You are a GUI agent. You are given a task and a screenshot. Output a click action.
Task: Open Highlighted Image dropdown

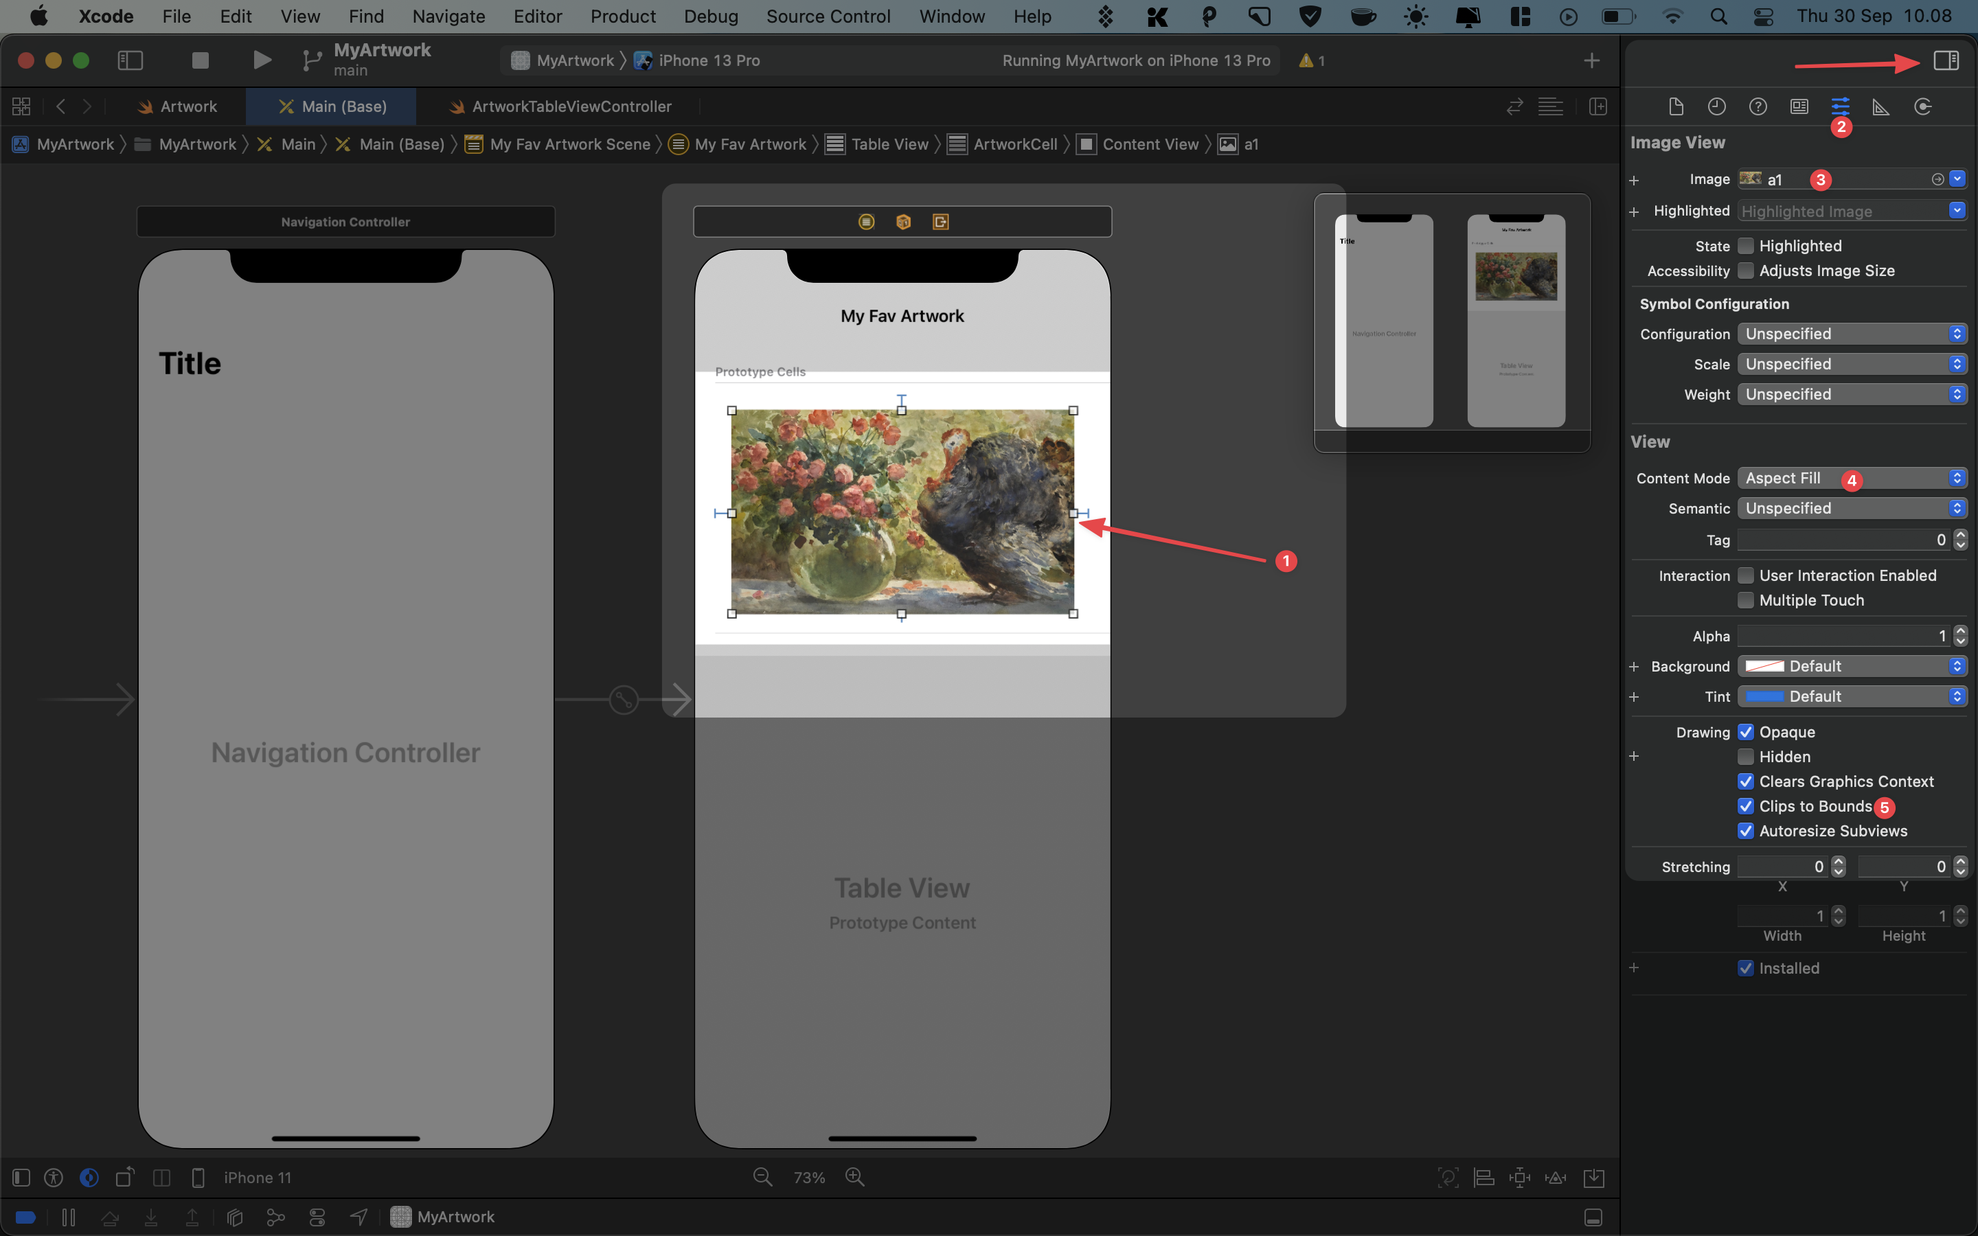click(x=1957, y=211)
